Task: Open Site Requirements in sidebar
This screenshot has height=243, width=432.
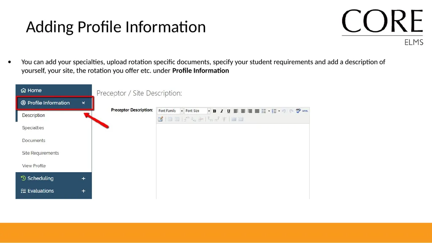Action: [40, 153]
